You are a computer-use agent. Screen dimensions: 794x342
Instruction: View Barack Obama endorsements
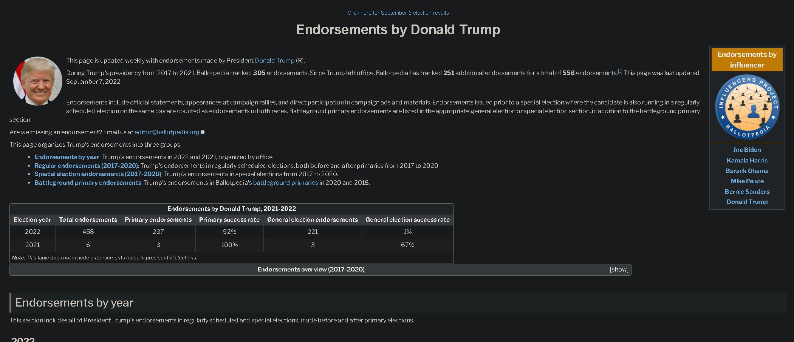[747, 171]
